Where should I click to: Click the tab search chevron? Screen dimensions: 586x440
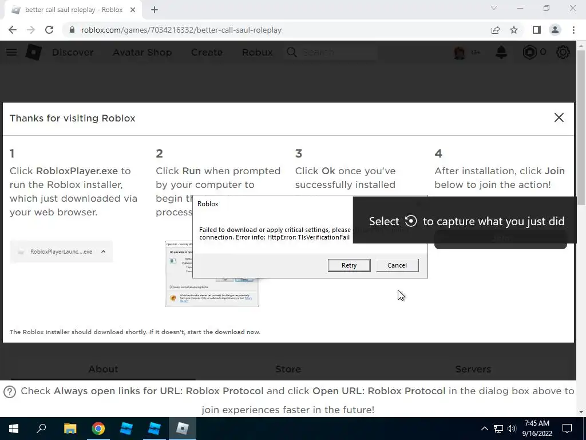tap(494, 8)
